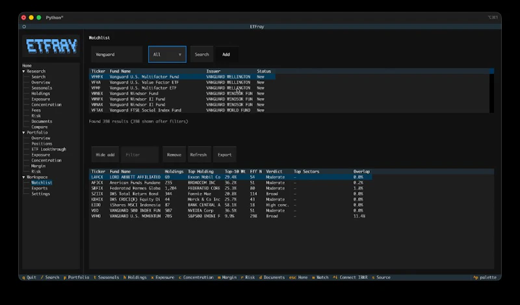Select Watchlist in the sidebar
520x305 pixels.
(42, 183)
